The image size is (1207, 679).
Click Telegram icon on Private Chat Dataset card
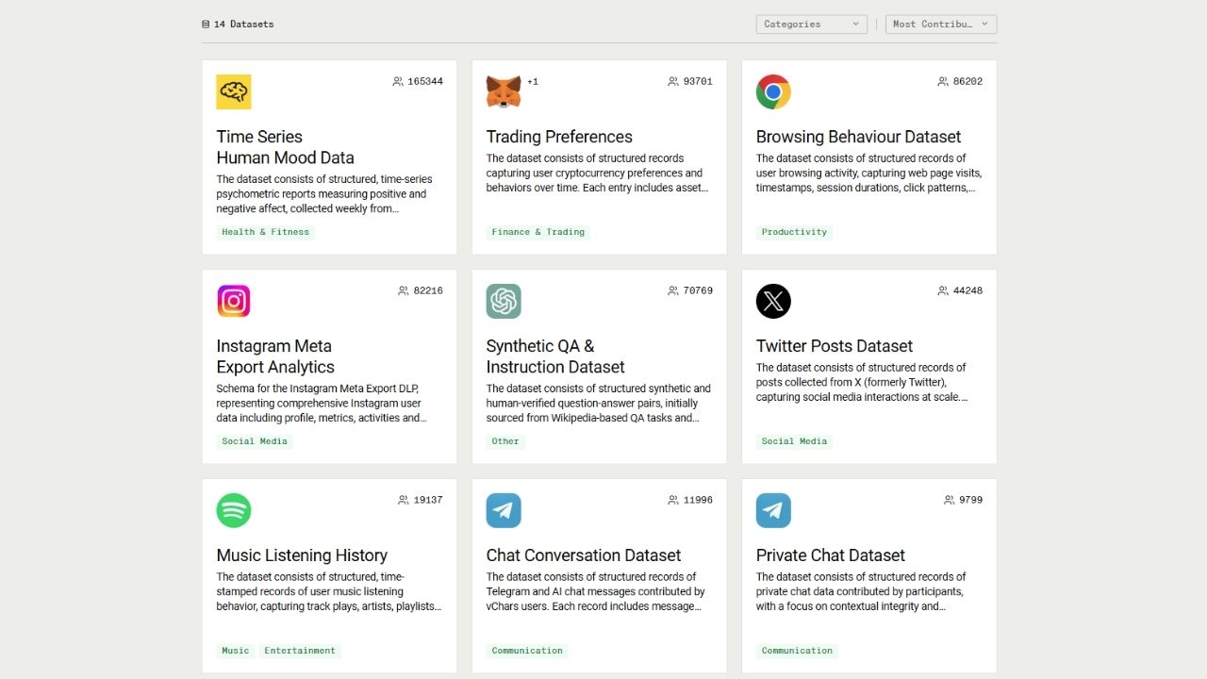click(x=773, y=510)
